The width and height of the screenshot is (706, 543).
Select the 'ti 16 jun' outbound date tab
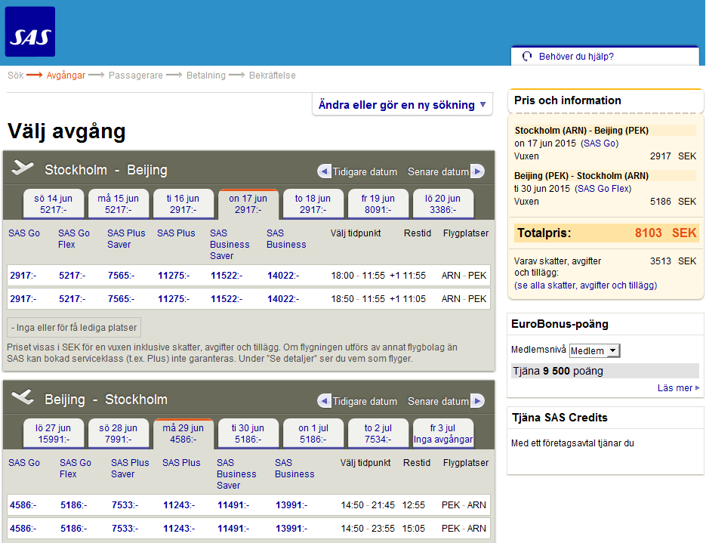tap(183, 204)
